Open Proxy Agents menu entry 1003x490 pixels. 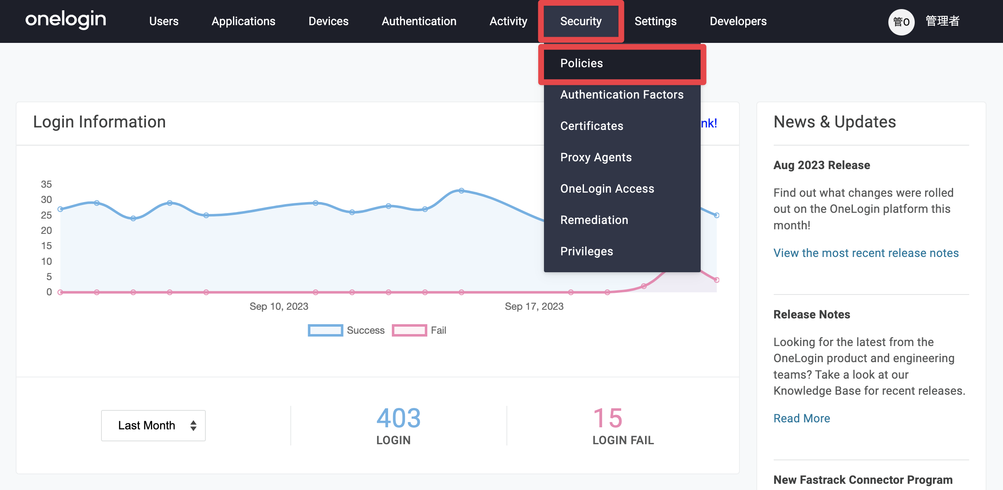[622, 157]
